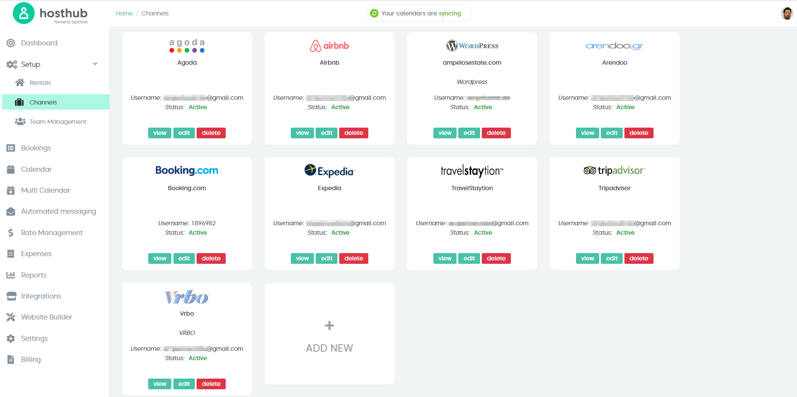Click the hosthub logo icon
The image size is (797, 397).
pyautogui.click(x=24, y=13)
